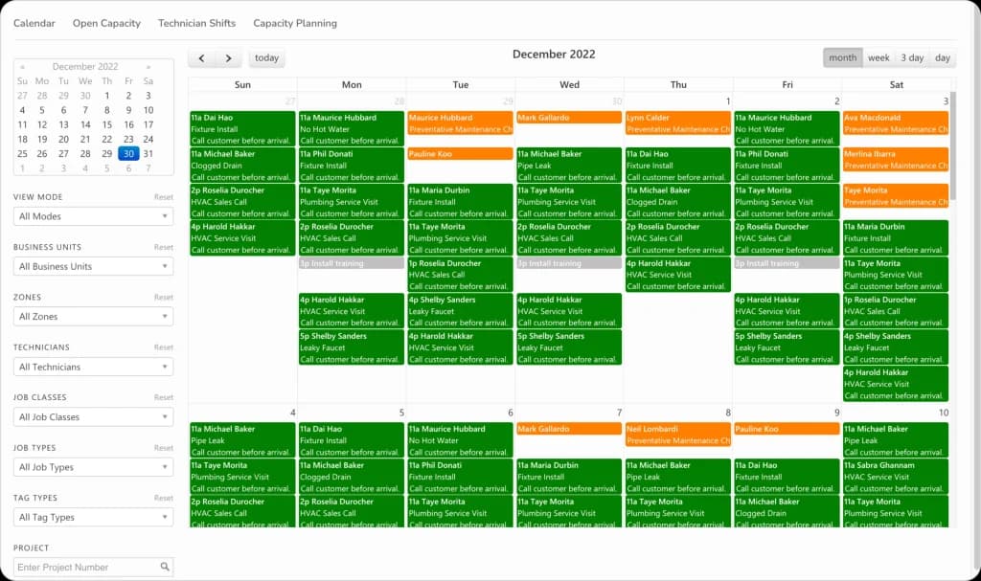Switch to the Open Capacity tab
This screenshot has width=981, height=581.
(106, 22)
